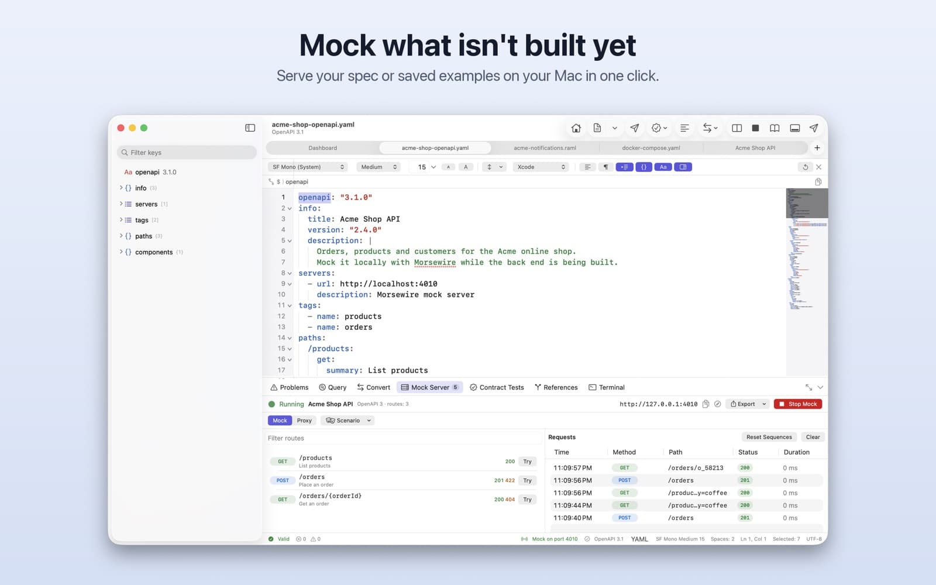
Task: Click the Filter keys search field
Action: coord(187,153)
